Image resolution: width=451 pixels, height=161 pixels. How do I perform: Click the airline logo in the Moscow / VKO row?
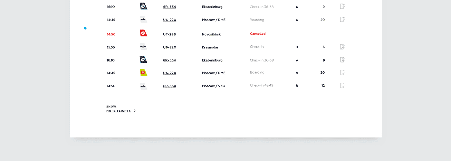click(x=143, y=86)
